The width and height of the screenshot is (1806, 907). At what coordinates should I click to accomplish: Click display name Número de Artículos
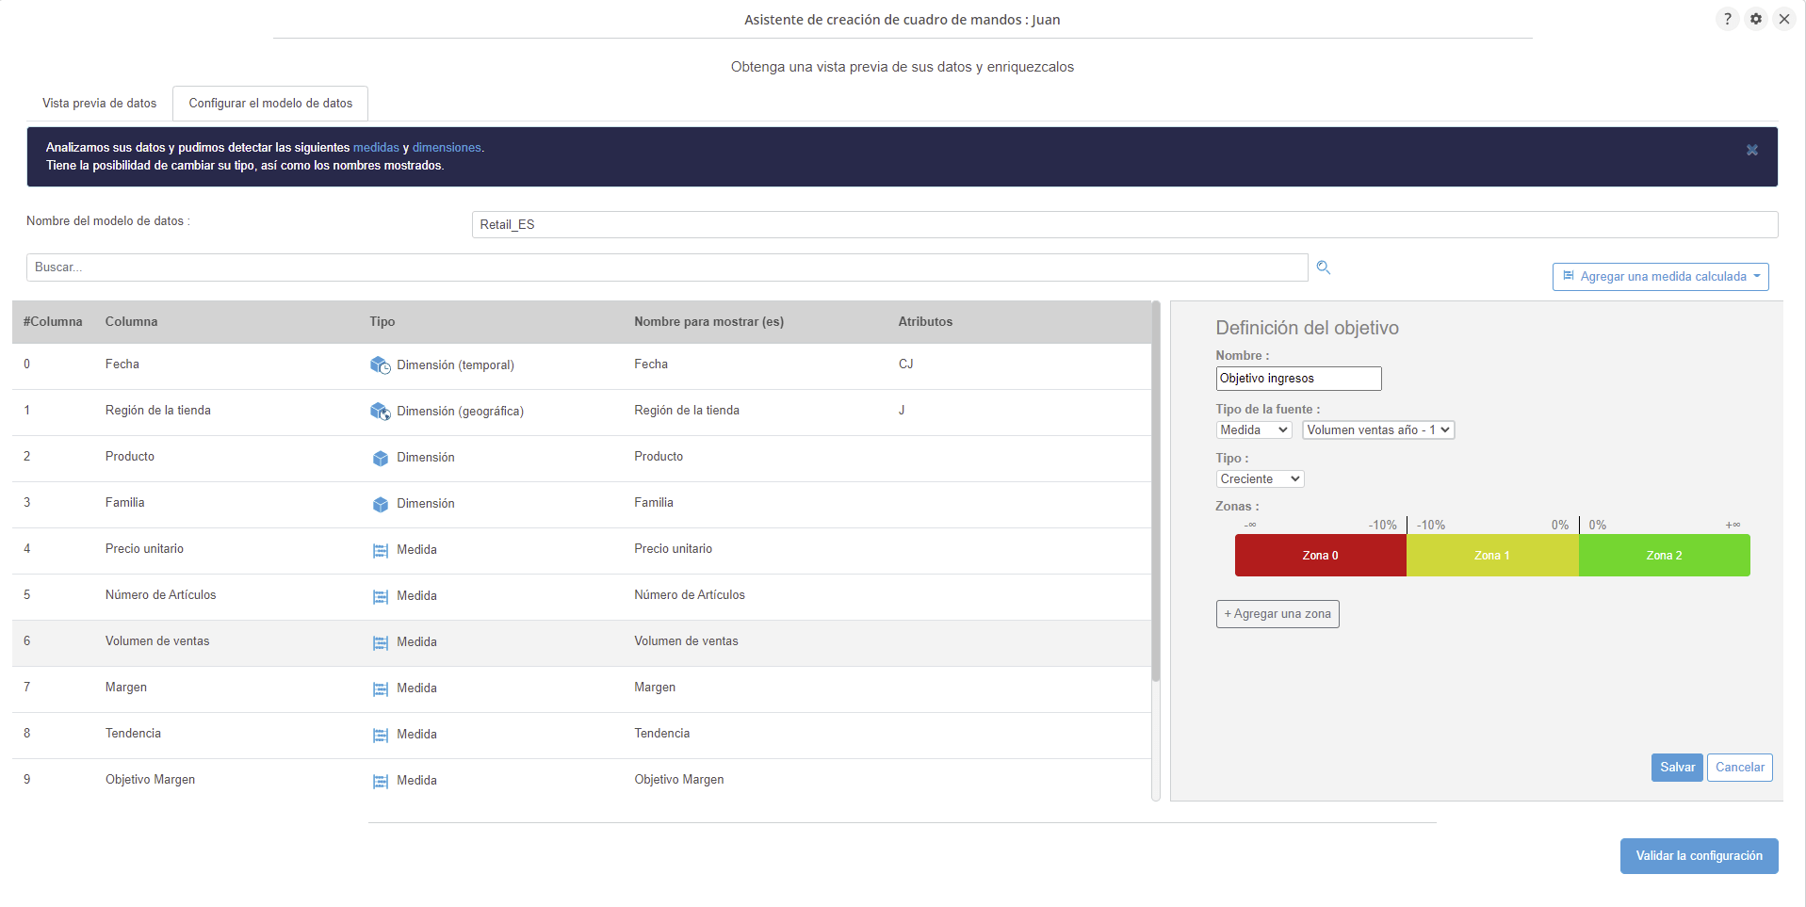tap(690, 595)
